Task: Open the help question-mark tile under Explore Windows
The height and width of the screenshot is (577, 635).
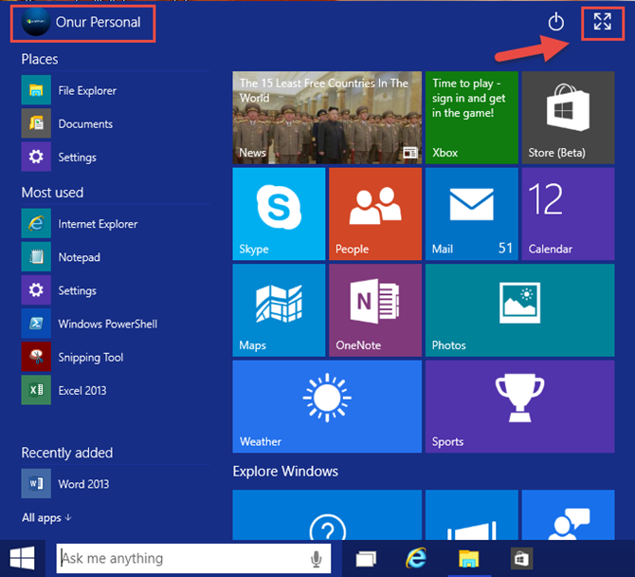Action: click(327, 514)
